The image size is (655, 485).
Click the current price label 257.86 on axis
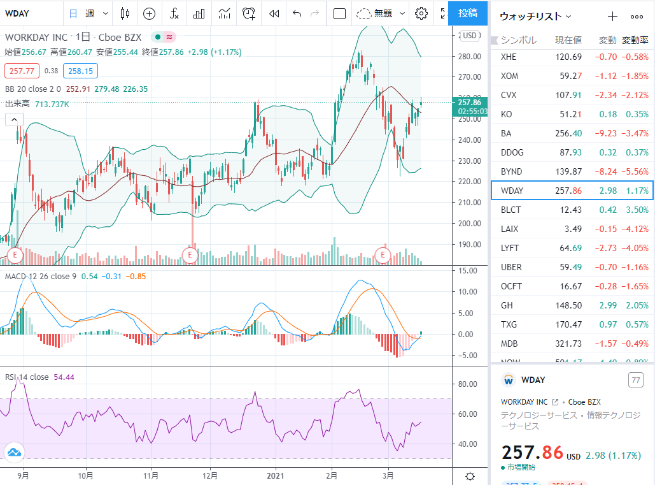(470, 106)
